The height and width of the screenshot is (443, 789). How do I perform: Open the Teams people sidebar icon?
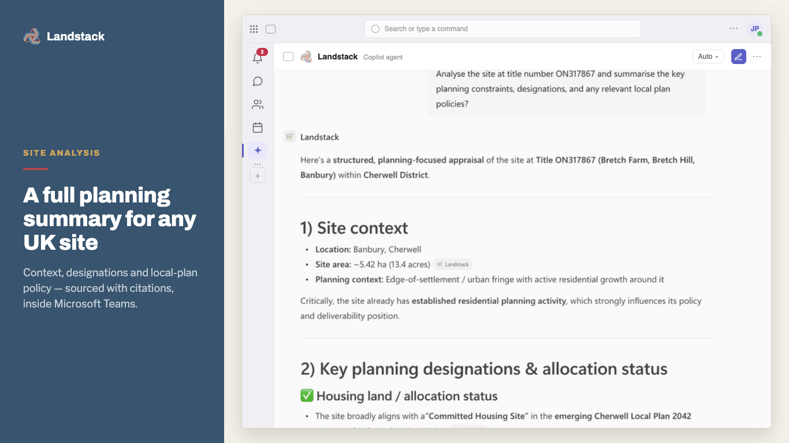coord(258,104)
